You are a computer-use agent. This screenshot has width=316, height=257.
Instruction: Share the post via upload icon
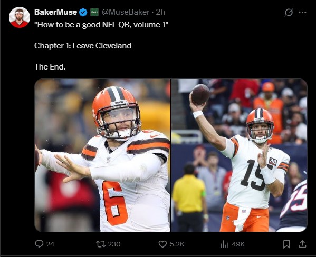pyautogui.click(x=302, y=244)
